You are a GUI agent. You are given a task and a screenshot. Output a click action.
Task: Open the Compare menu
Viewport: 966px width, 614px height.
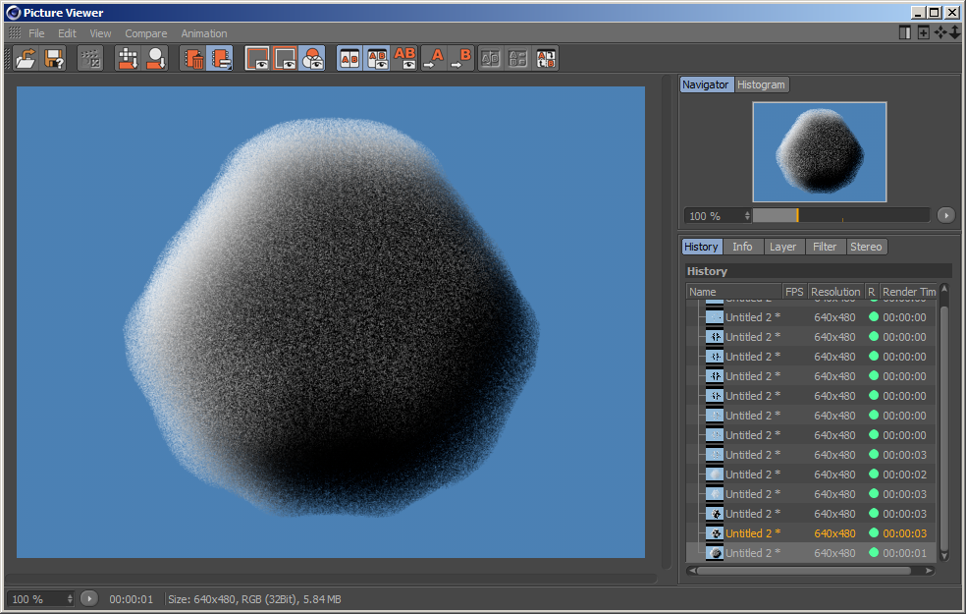tap(145, 33)
